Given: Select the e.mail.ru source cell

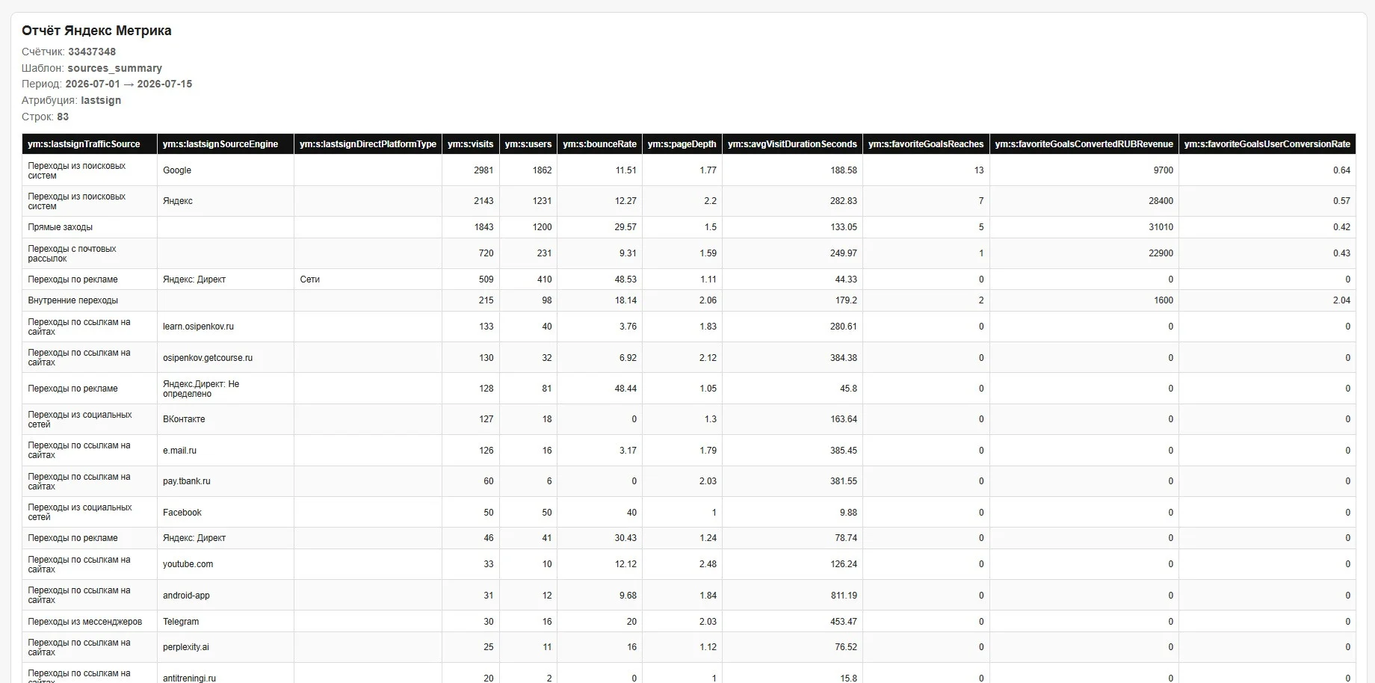Looking at the screenshot, I should [x=226, y=451].
